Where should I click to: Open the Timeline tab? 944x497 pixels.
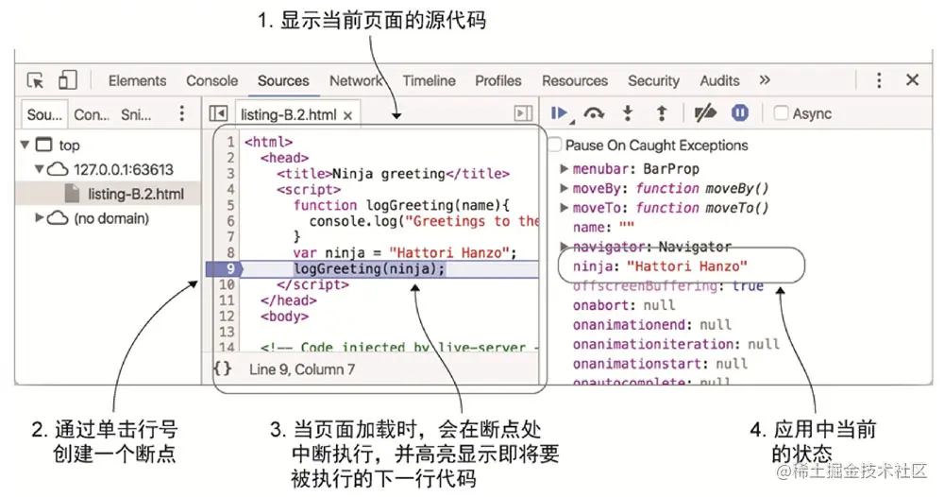point(430,80)
